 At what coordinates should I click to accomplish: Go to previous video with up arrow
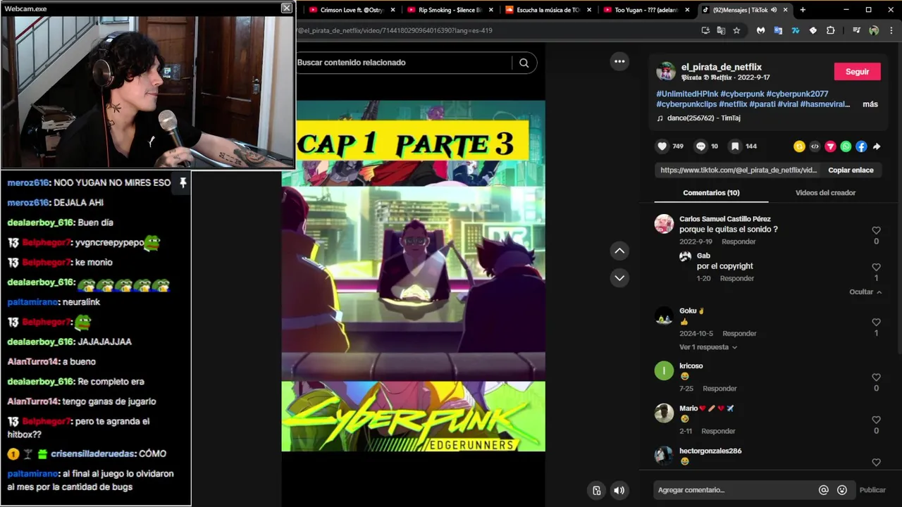tap(619, 251)
